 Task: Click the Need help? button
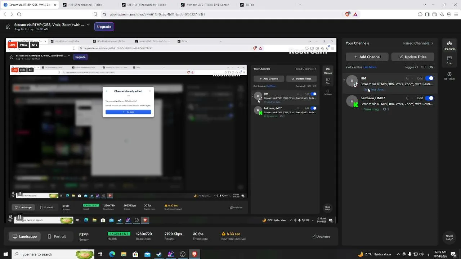pyautogui.click(x=449, y=238)
